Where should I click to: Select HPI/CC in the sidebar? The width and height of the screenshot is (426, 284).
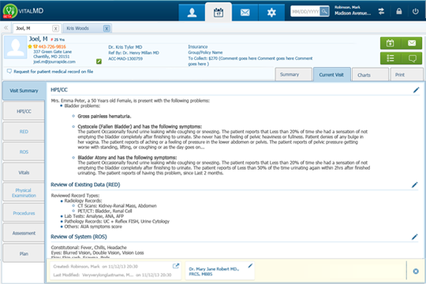click(24, 111)
